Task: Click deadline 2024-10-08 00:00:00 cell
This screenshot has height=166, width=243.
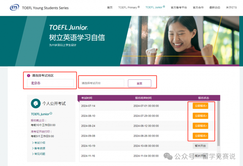Action: [x=146, y=146]
